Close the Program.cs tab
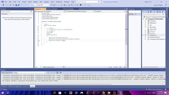 [x=45, y=9]
